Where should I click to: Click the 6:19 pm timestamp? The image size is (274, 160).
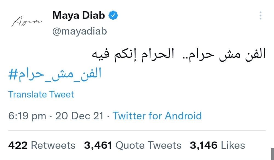pyautogui.click(x=27, y=116)
